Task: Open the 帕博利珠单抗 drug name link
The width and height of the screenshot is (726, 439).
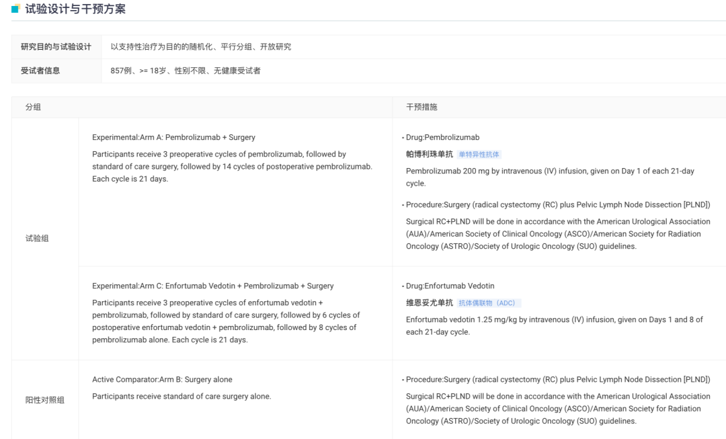Action: point(429,154)
